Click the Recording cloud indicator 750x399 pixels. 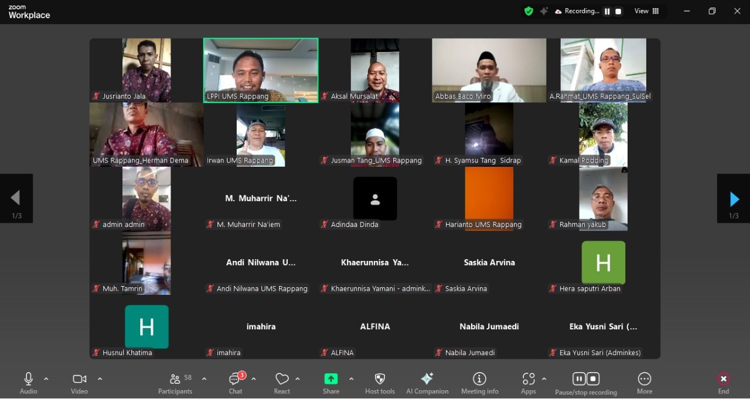pos(577,11)
